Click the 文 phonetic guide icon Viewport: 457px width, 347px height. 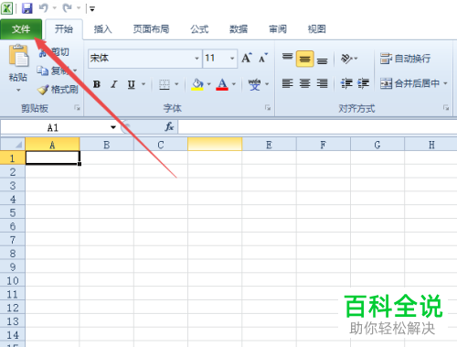(x=254, y=84)
